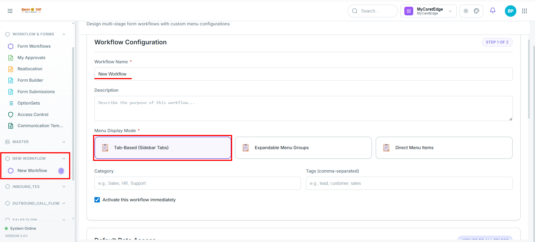This screenshot has width=535, height=242.
Task: Click the OptionSets list icon
Action: click(11, 103)
